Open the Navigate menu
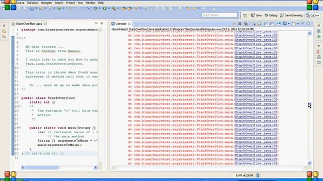 click(46, 3)
